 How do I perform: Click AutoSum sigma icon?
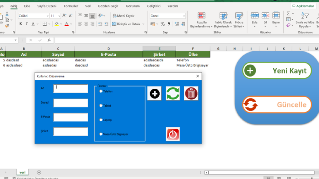288,14
